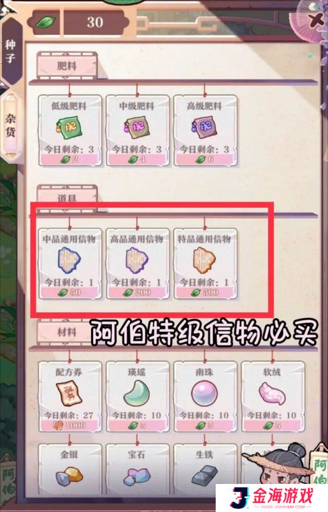Pick the 软绒 soft fluff material

[273, 397]
